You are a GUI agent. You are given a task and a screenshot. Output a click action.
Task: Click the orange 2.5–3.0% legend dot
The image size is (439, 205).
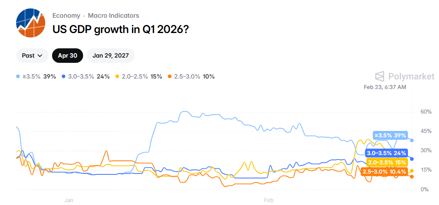[170, 77]
